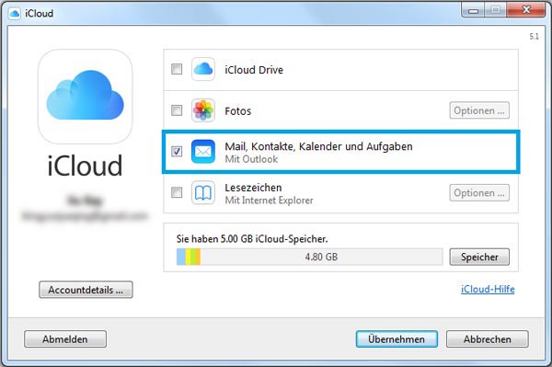
Task: Click the orange segment of storage bar
Action: pos(198,257)
